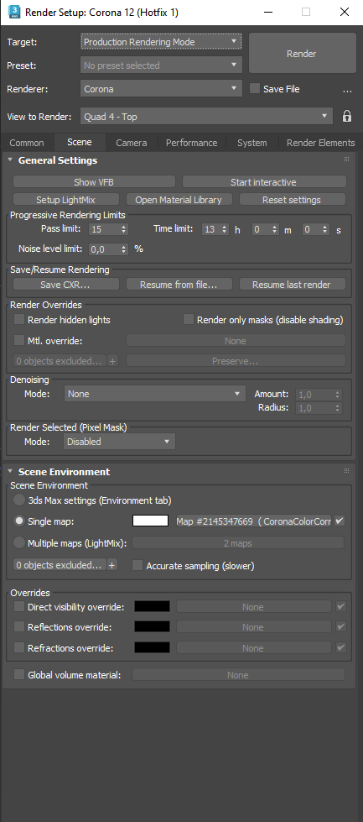363x822 pixels.
Task: Click Direct visibility override color swatch
Action: 153,606
